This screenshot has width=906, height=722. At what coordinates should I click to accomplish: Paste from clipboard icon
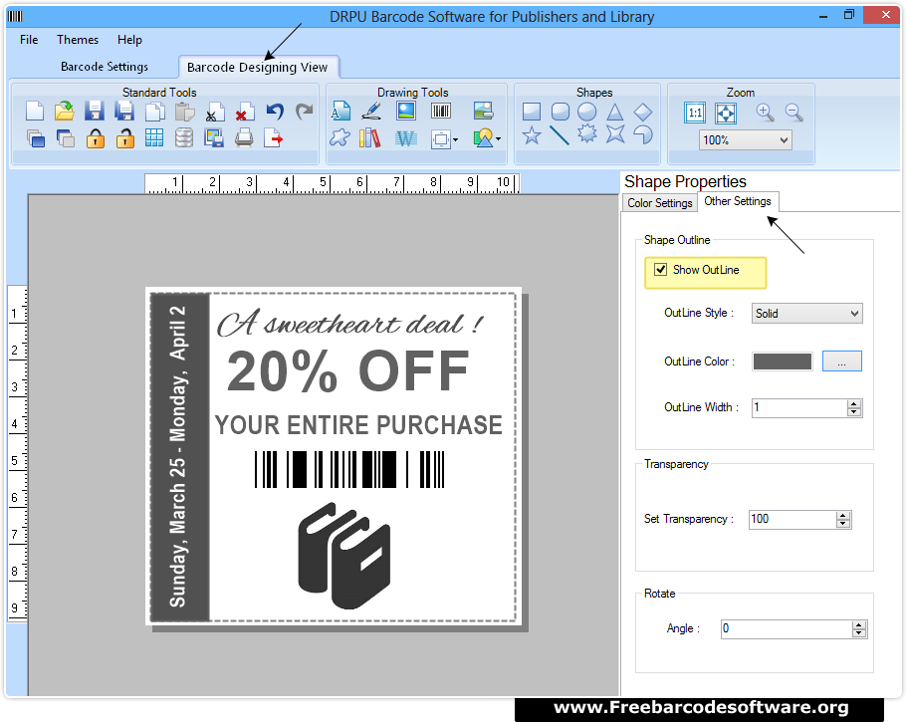(x=185, y=111)
